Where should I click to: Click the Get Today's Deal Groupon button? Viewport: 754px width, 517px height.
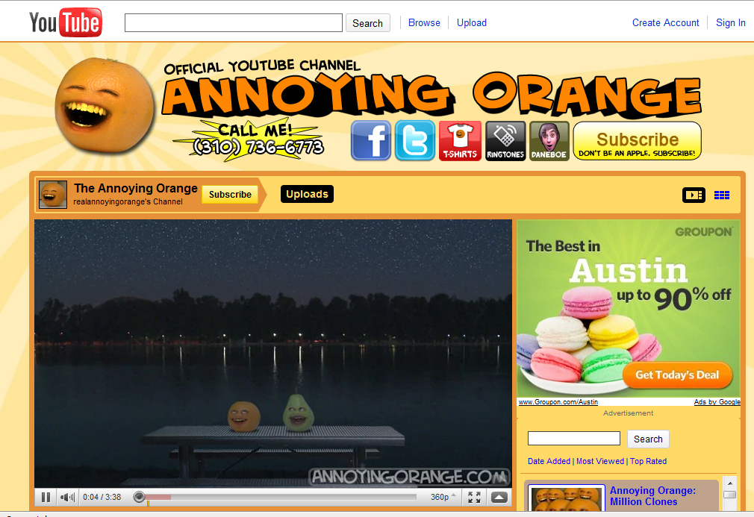click(676, 375)
